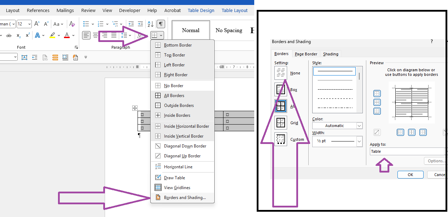Open the highlight color dropdown arrow
Image resolution: width=448 pixels, height=217 pixels.
[x=58, y=35]
